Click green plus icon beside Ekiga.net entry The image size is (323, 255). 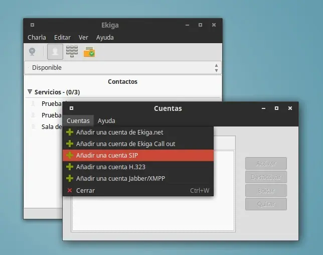[x=70, y=132]
